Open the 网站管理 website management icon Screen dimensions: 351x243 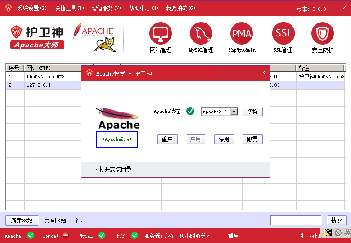click(x=161, y=33)
